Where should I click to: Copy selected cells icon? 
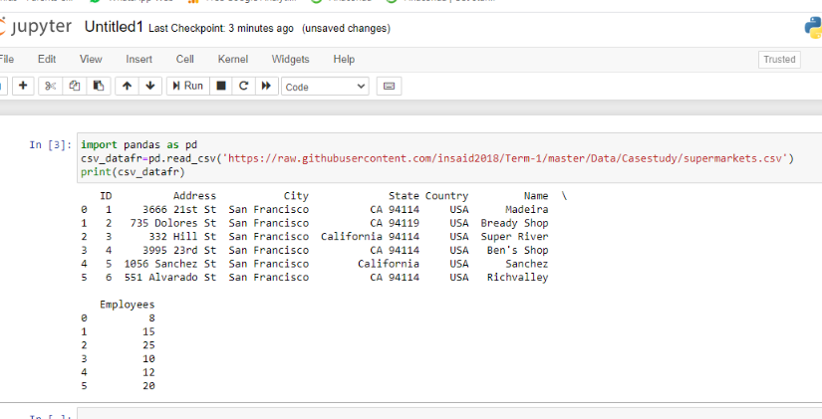[x=75, y=86]
